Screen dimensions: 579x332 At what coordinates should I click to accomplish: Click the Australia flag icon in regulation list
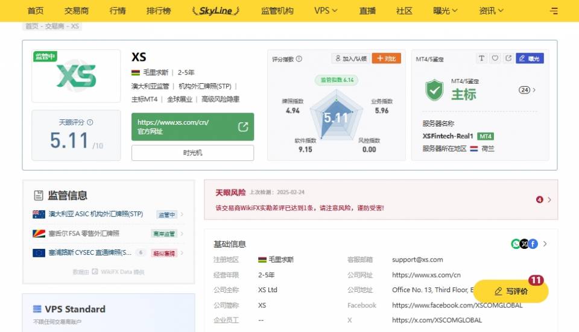click(x=39, y=215)
